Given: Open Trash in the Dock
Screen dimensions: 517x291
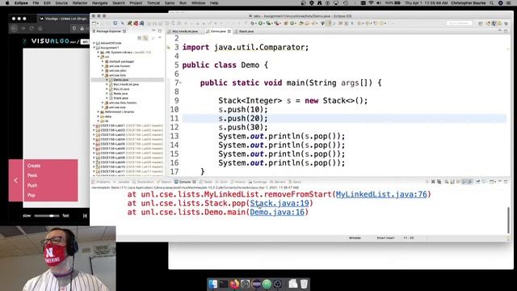Looking at the screenshot, I should pyautogui.click(x=304, y=284).
